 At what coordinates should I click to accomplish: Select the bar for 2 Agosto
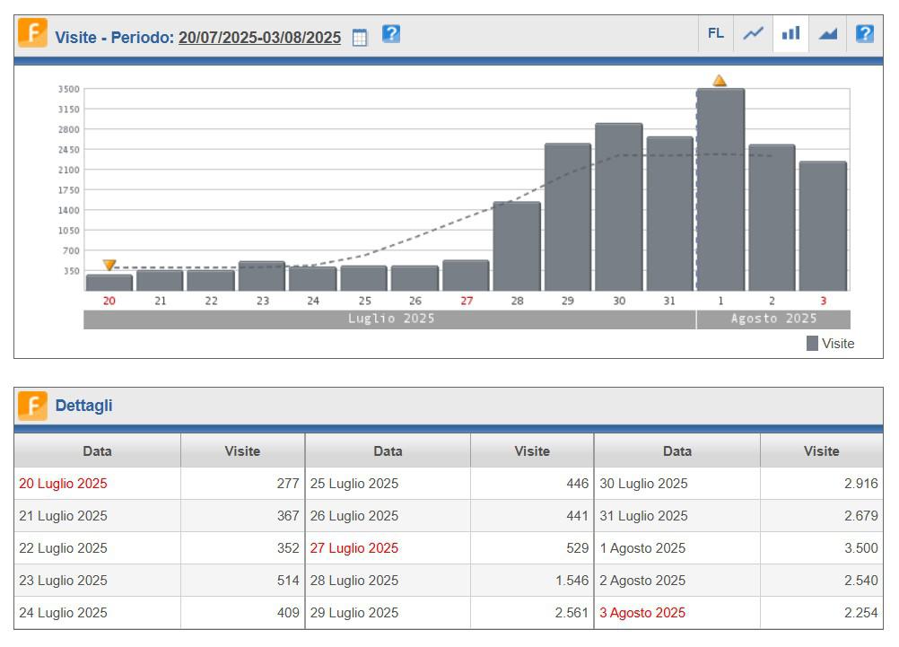(772, 218)
